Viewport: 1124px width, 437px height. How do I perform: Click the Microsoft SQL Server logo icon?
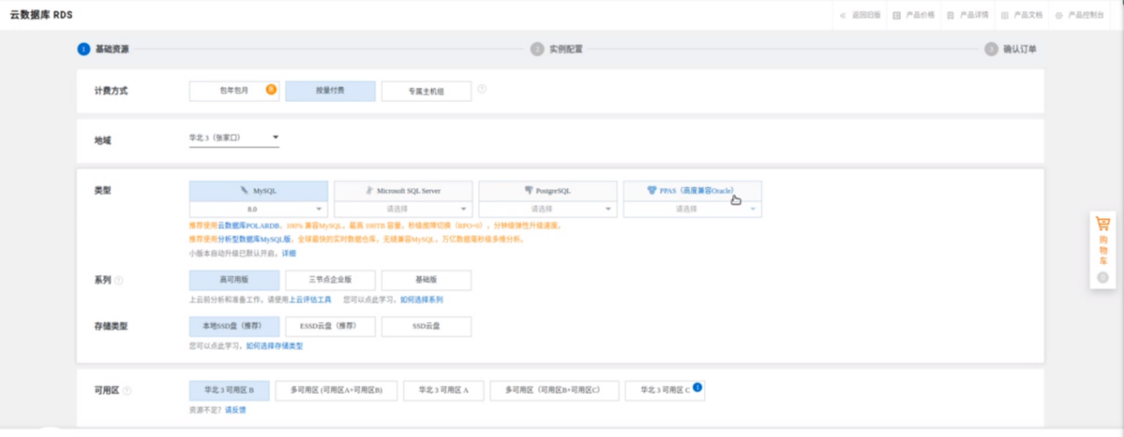coord(370,190)
